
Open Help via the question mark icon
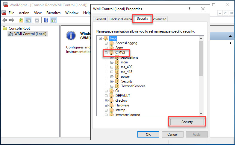[46, 20]
